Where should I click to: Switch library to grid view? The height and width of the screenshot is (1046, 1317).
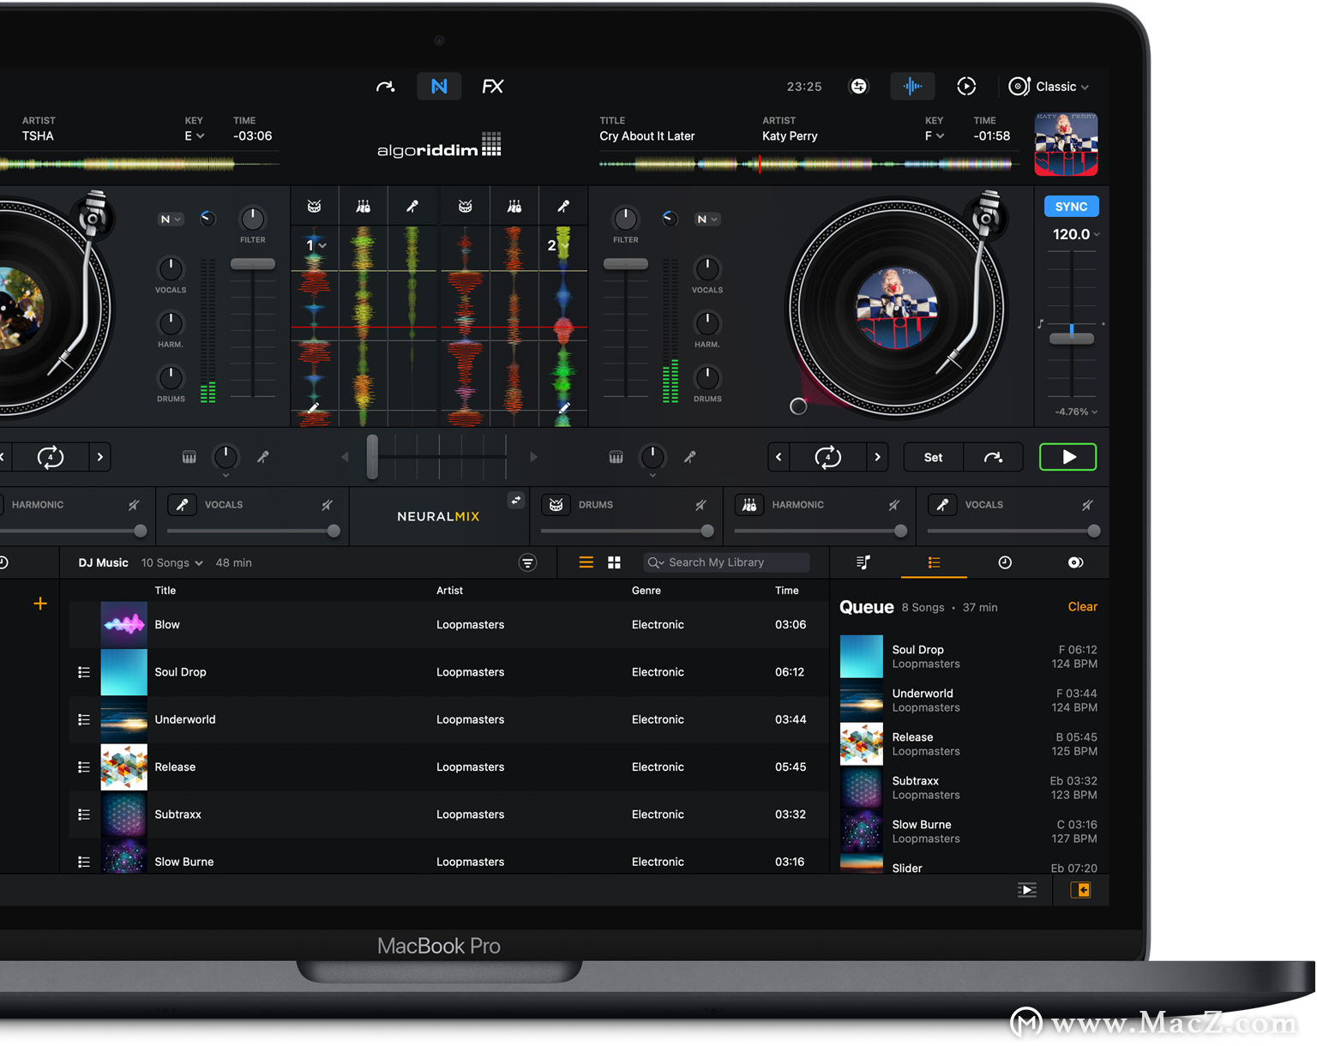[614, 562]
